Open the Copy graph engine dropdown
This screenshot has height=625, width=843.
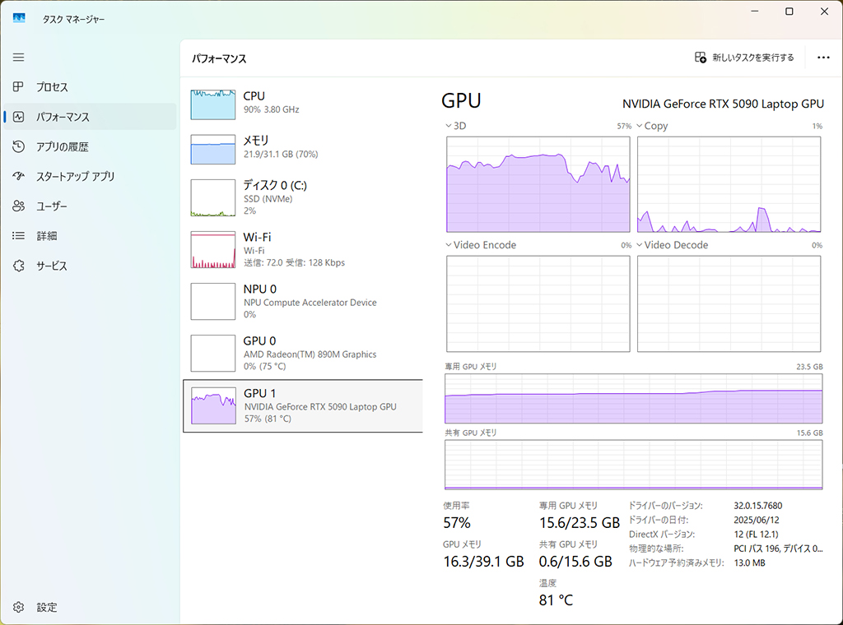(x=652, y=126)
